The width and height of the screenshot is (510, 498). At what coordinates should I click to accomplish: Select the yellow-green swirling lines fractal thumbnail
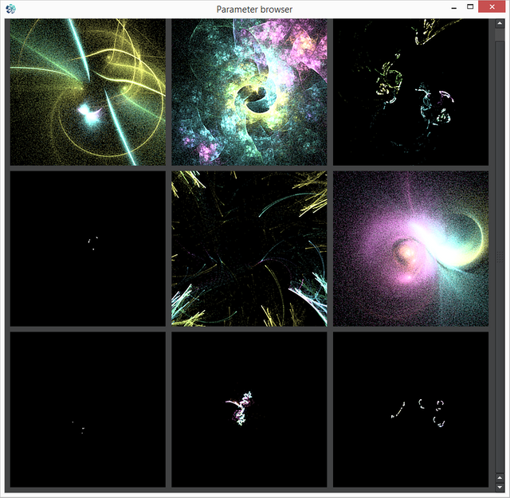88,92
